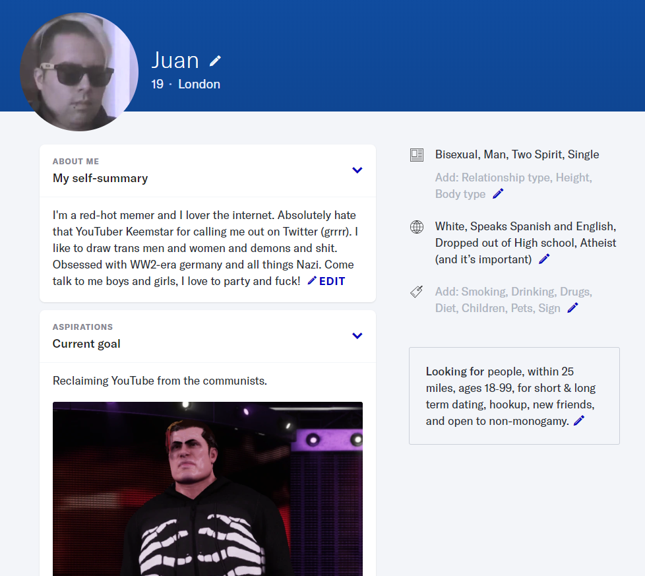This screenshot has width=645, height=576.
Task: Click the pencil icon next to name Juan
Action: click(215, 61)
